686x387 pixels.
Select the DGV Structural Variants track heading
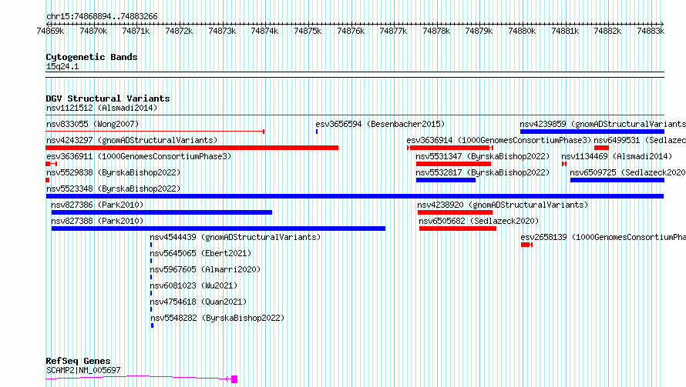(108, 98)
